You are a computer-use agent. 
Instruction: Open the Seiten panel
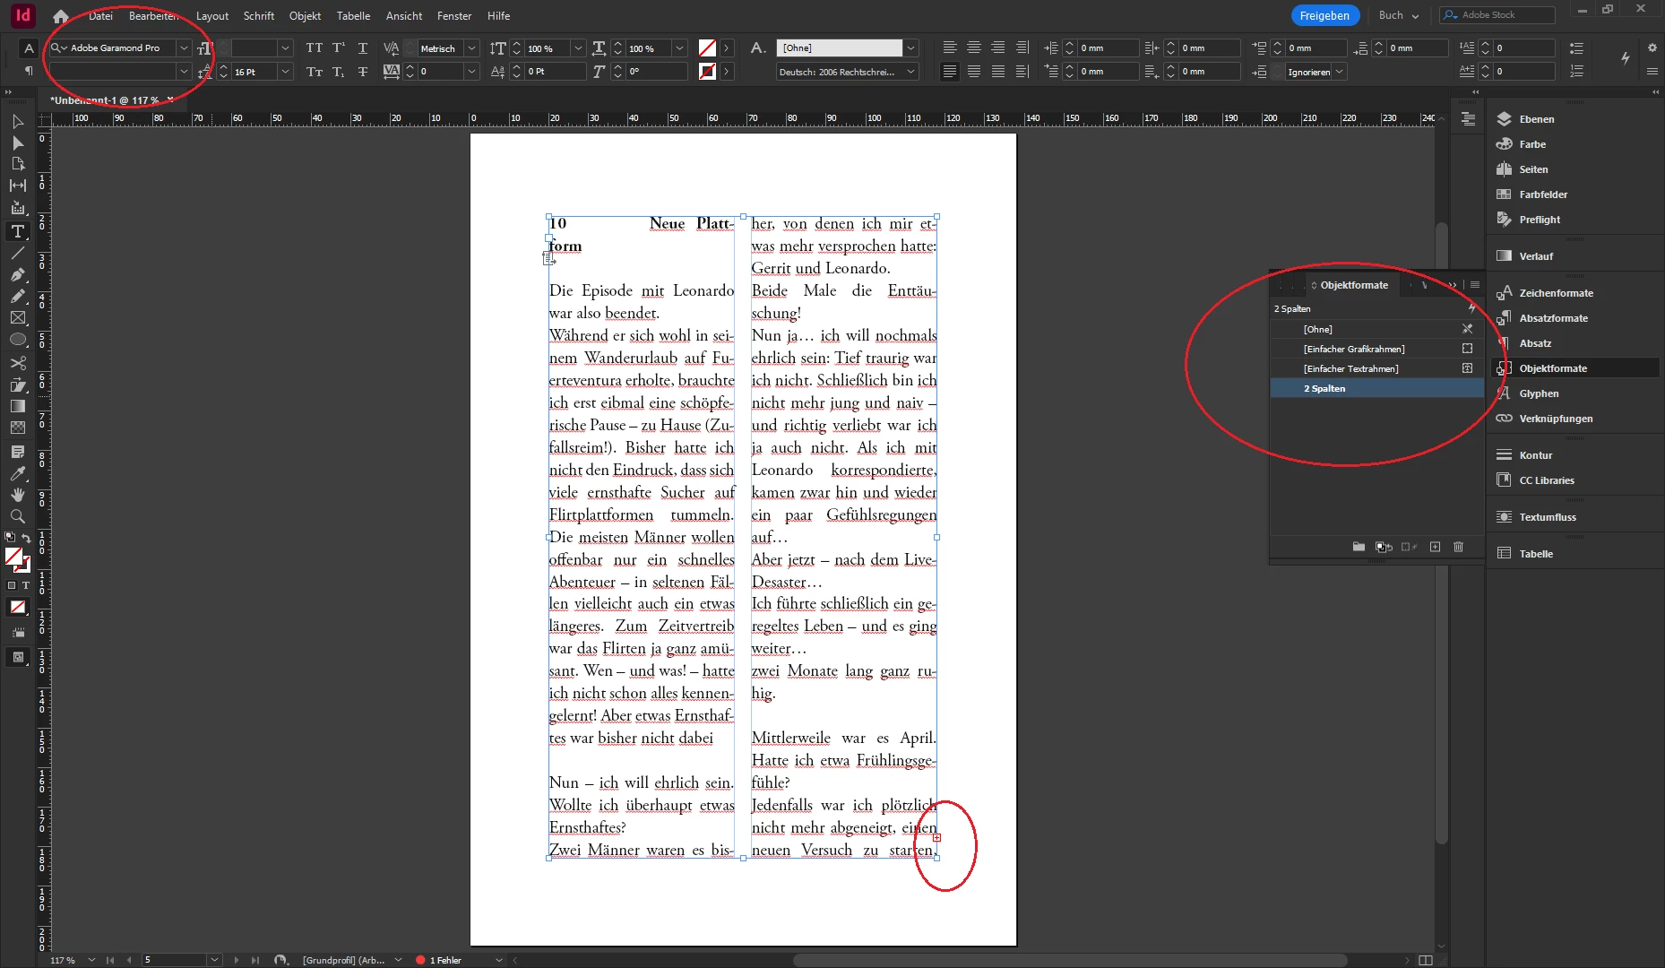coord(1532,169)
